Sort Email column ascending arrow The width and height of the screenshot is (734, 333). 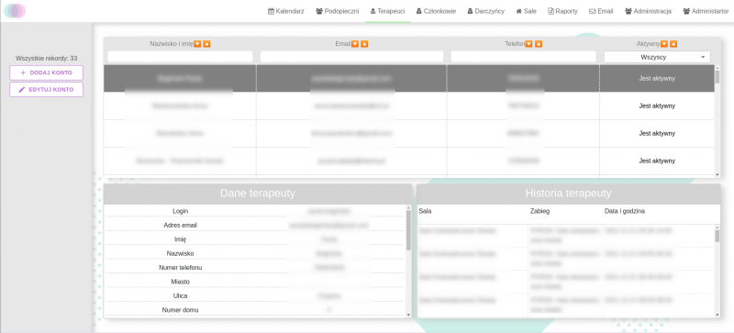[364, 44]
